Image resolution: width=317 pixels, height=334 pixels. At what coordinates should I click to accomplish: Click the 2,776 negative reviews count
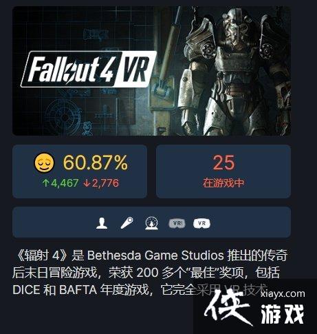click(105, 183)
